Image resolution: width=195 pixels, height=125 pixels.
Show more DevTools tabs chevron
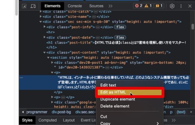tap(111, 6)
